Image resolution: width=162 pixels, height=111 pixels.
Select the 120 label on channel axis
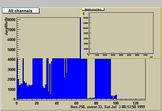[135, 103]
